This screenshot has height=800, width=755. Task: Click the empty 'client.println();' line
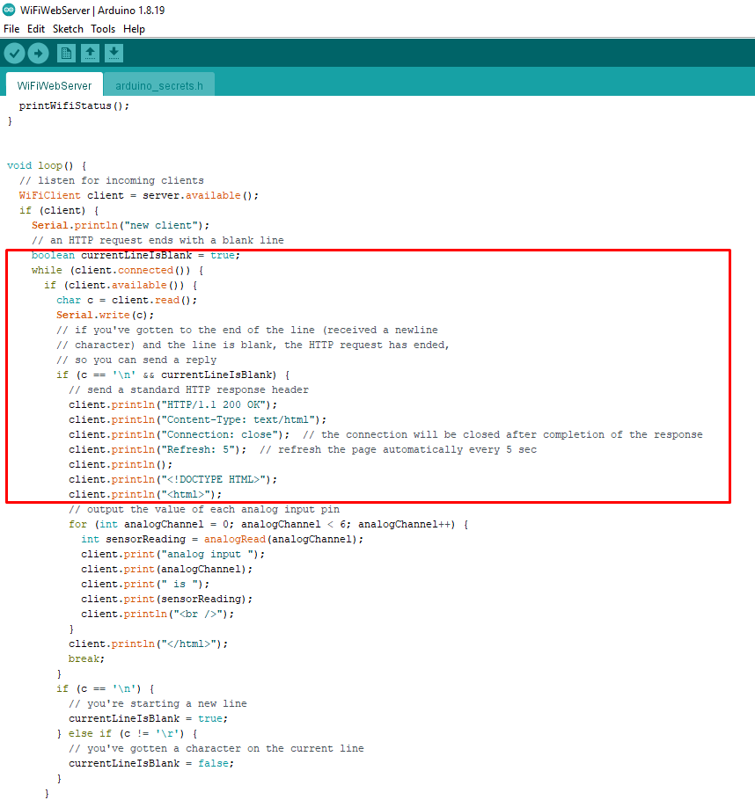pyautogui.click(x=121, y=464)
